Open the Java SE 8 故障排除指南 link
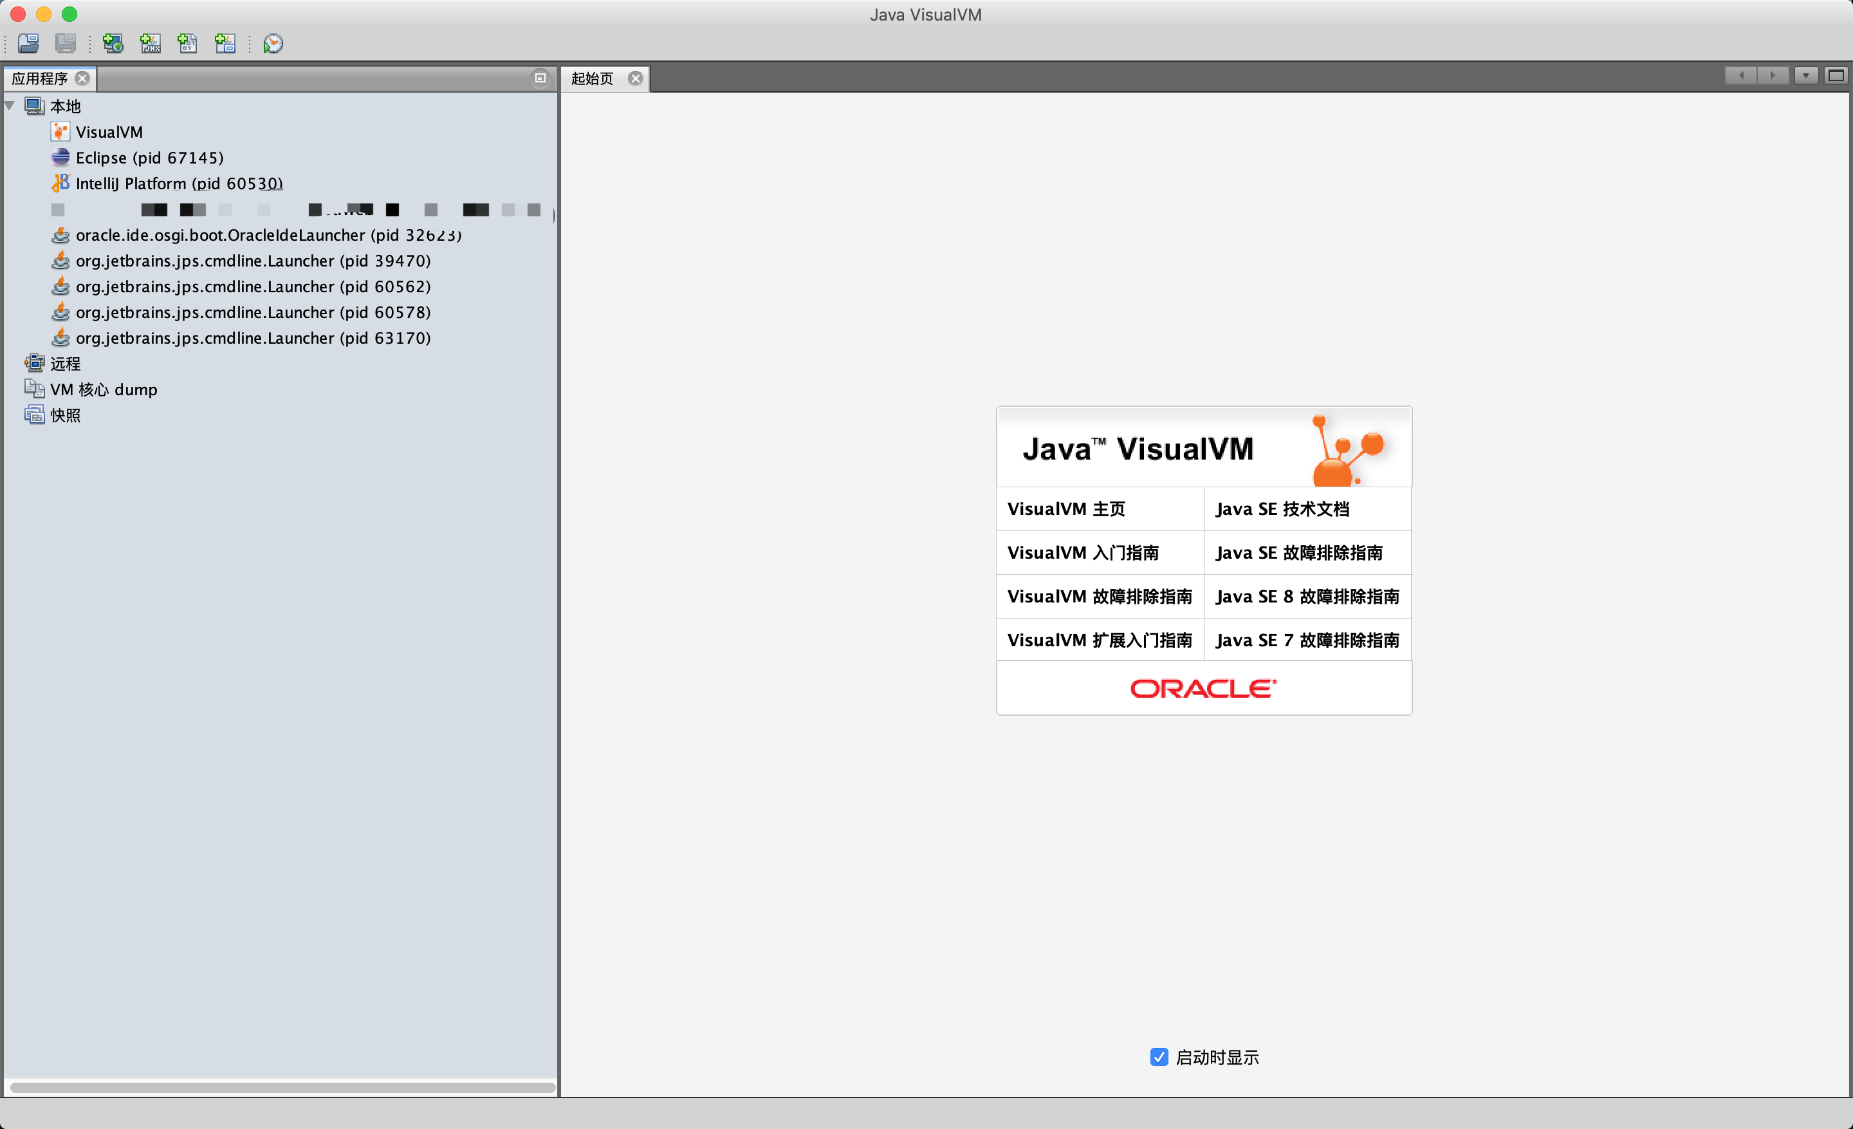 [x=1307, y=597]
